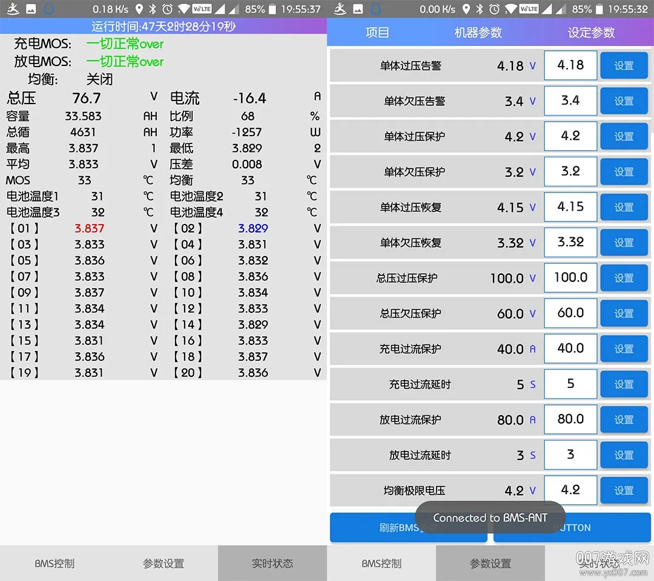Tap 设置 next to 均衡极限电压
The width and height of the screenshot is (654, 581).
point(624,490)
